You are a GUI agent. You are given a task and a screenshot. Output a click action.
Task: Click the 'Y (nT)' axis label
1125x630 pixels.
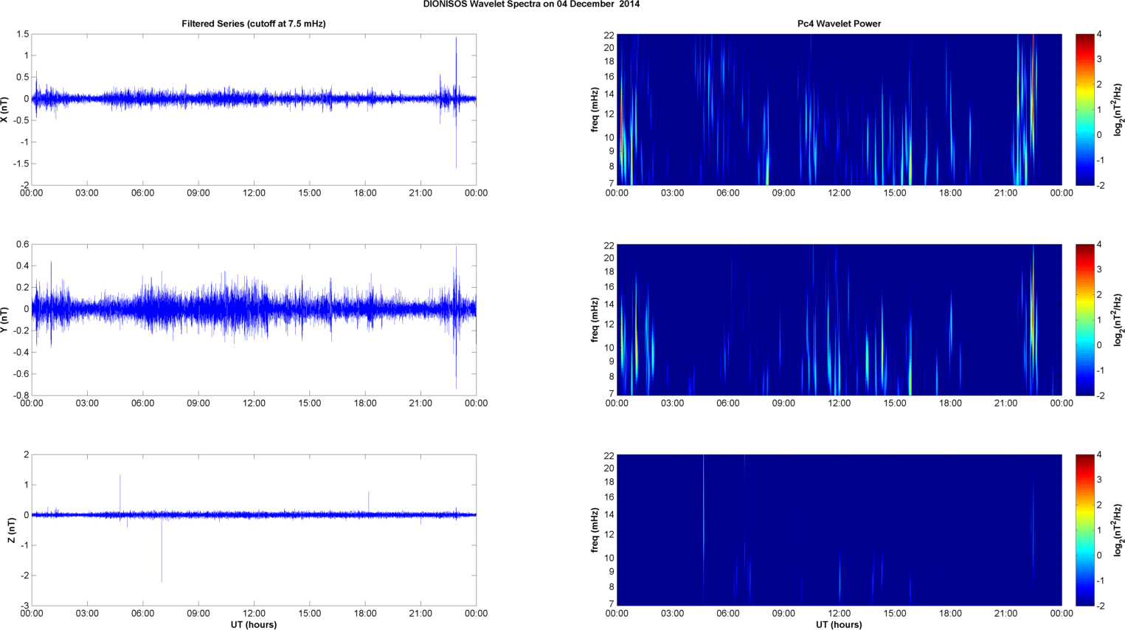(5, 319)
